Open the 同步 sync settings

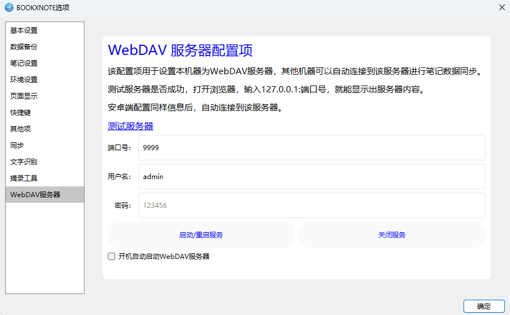point(45,145)
